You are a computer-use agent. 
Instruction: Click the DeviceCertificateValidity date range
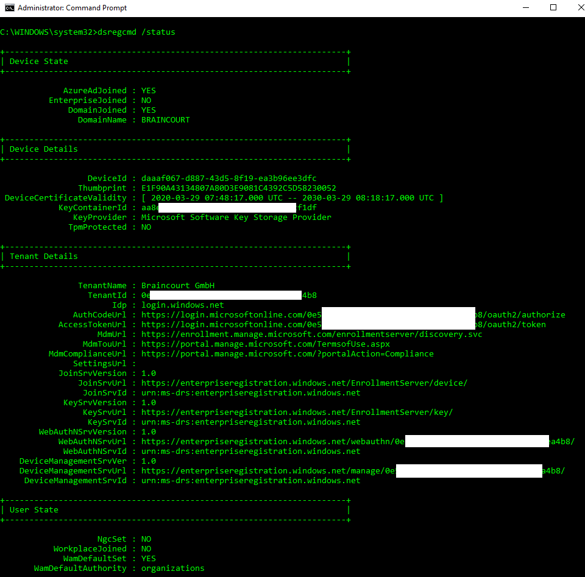pyautogui.click(x=292, y=197)
